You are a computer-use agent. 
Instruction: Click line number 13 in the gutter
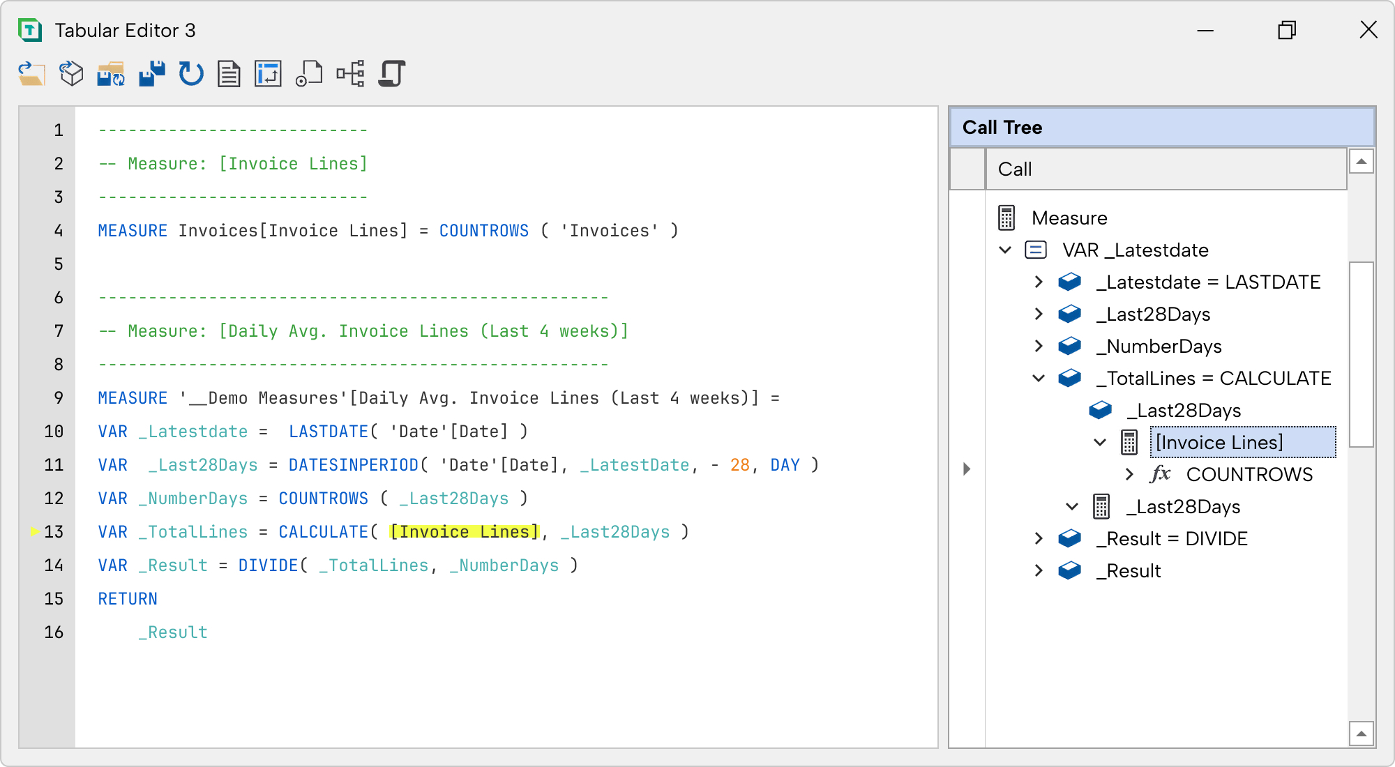click(54, 531)
